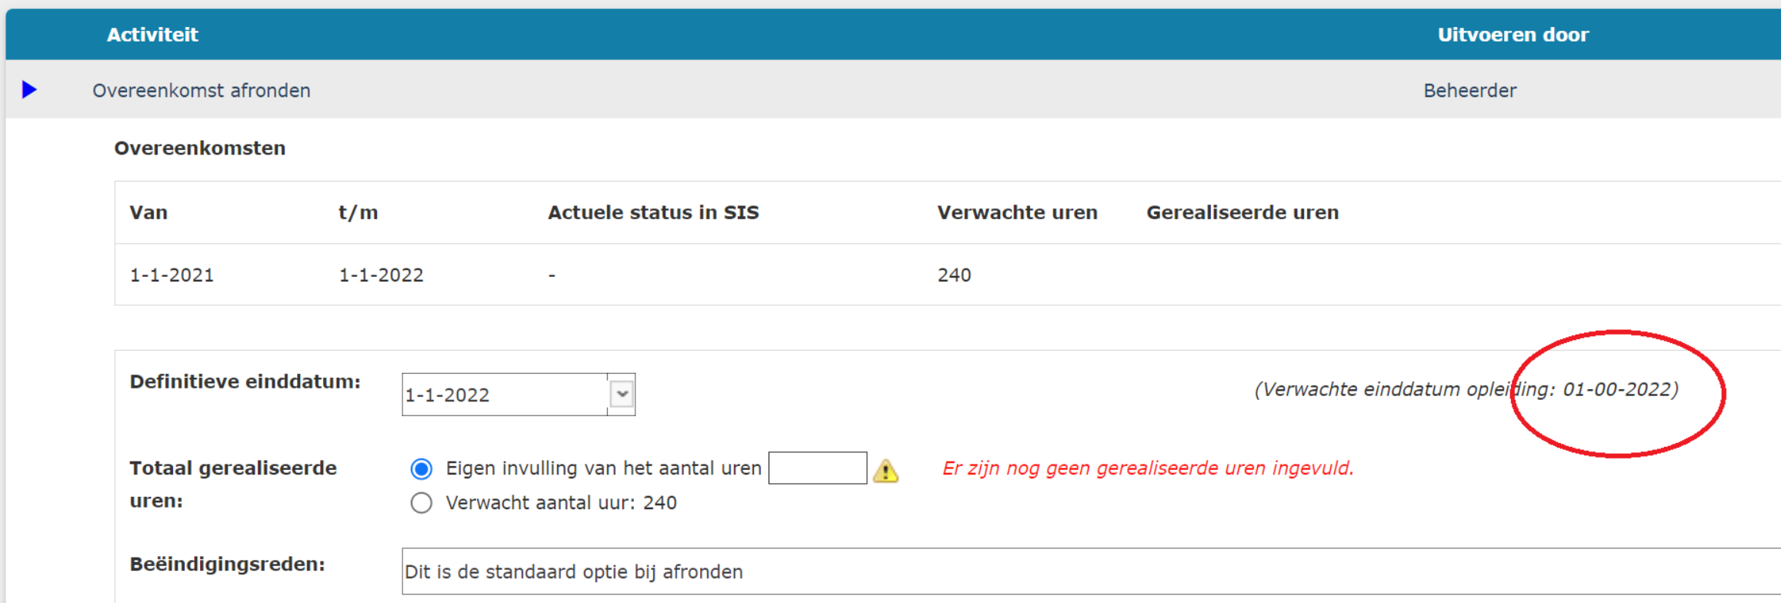This screenshot has height=603, width=1781.
Task: Click the 'Gerealiseerde uren' column header
Action: (x=1242, y=213)
